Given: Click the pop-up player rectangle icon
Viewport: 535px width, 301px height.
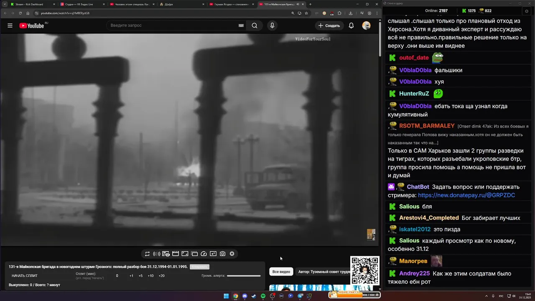Looking at the screenshot, I should pyautogui.click(x=185, y=254).
